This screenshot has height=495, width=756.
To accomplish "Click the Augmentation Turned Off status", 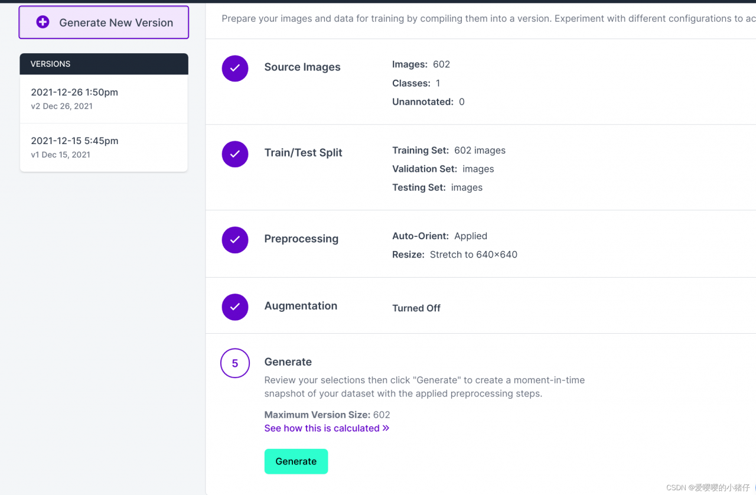I will (x=416, y=308).
